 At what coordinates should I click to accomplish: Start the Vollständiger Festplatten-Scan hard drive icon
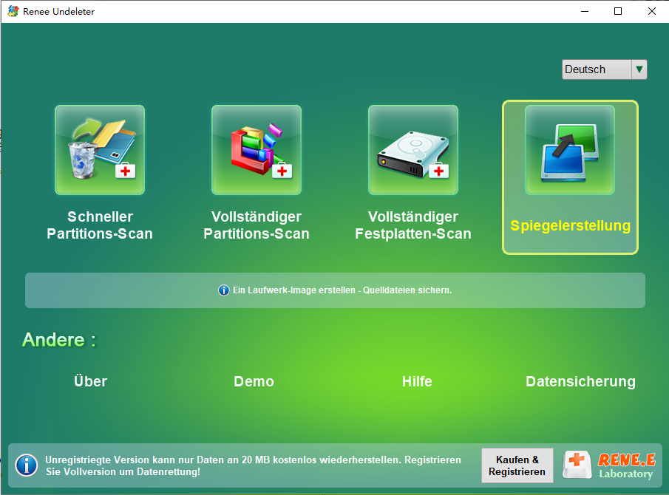(413, 150)
